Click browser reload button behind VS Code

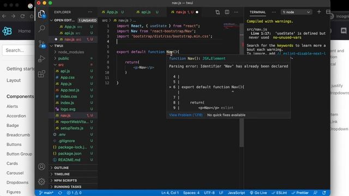[x=22, y=16]
